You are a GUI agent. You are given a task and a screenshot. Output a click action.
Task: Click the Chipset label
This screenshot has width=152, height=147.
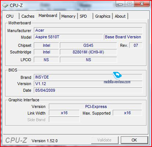pos(25,45)
